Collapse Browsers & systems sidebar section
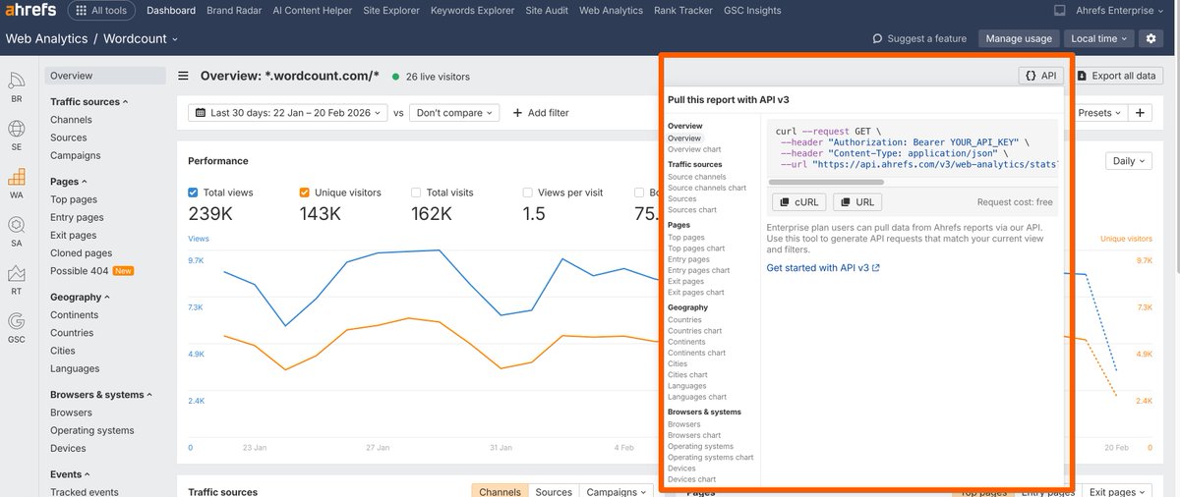Viewport: 1180px width, 497px height. [x=102, y=395]
